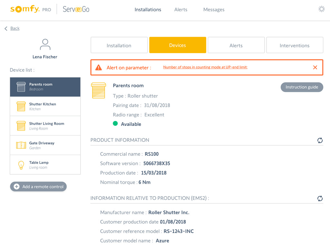Open the UP-end limit stops alert link

[x=205, y=67]
